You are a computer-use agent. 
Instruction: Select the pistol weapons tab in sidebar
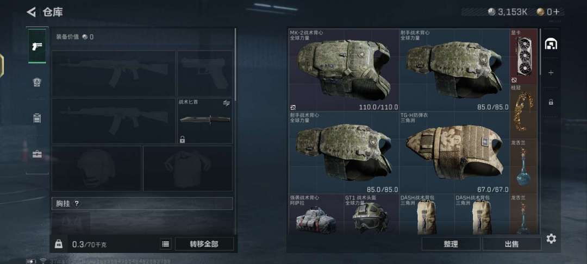coord(37,46)
